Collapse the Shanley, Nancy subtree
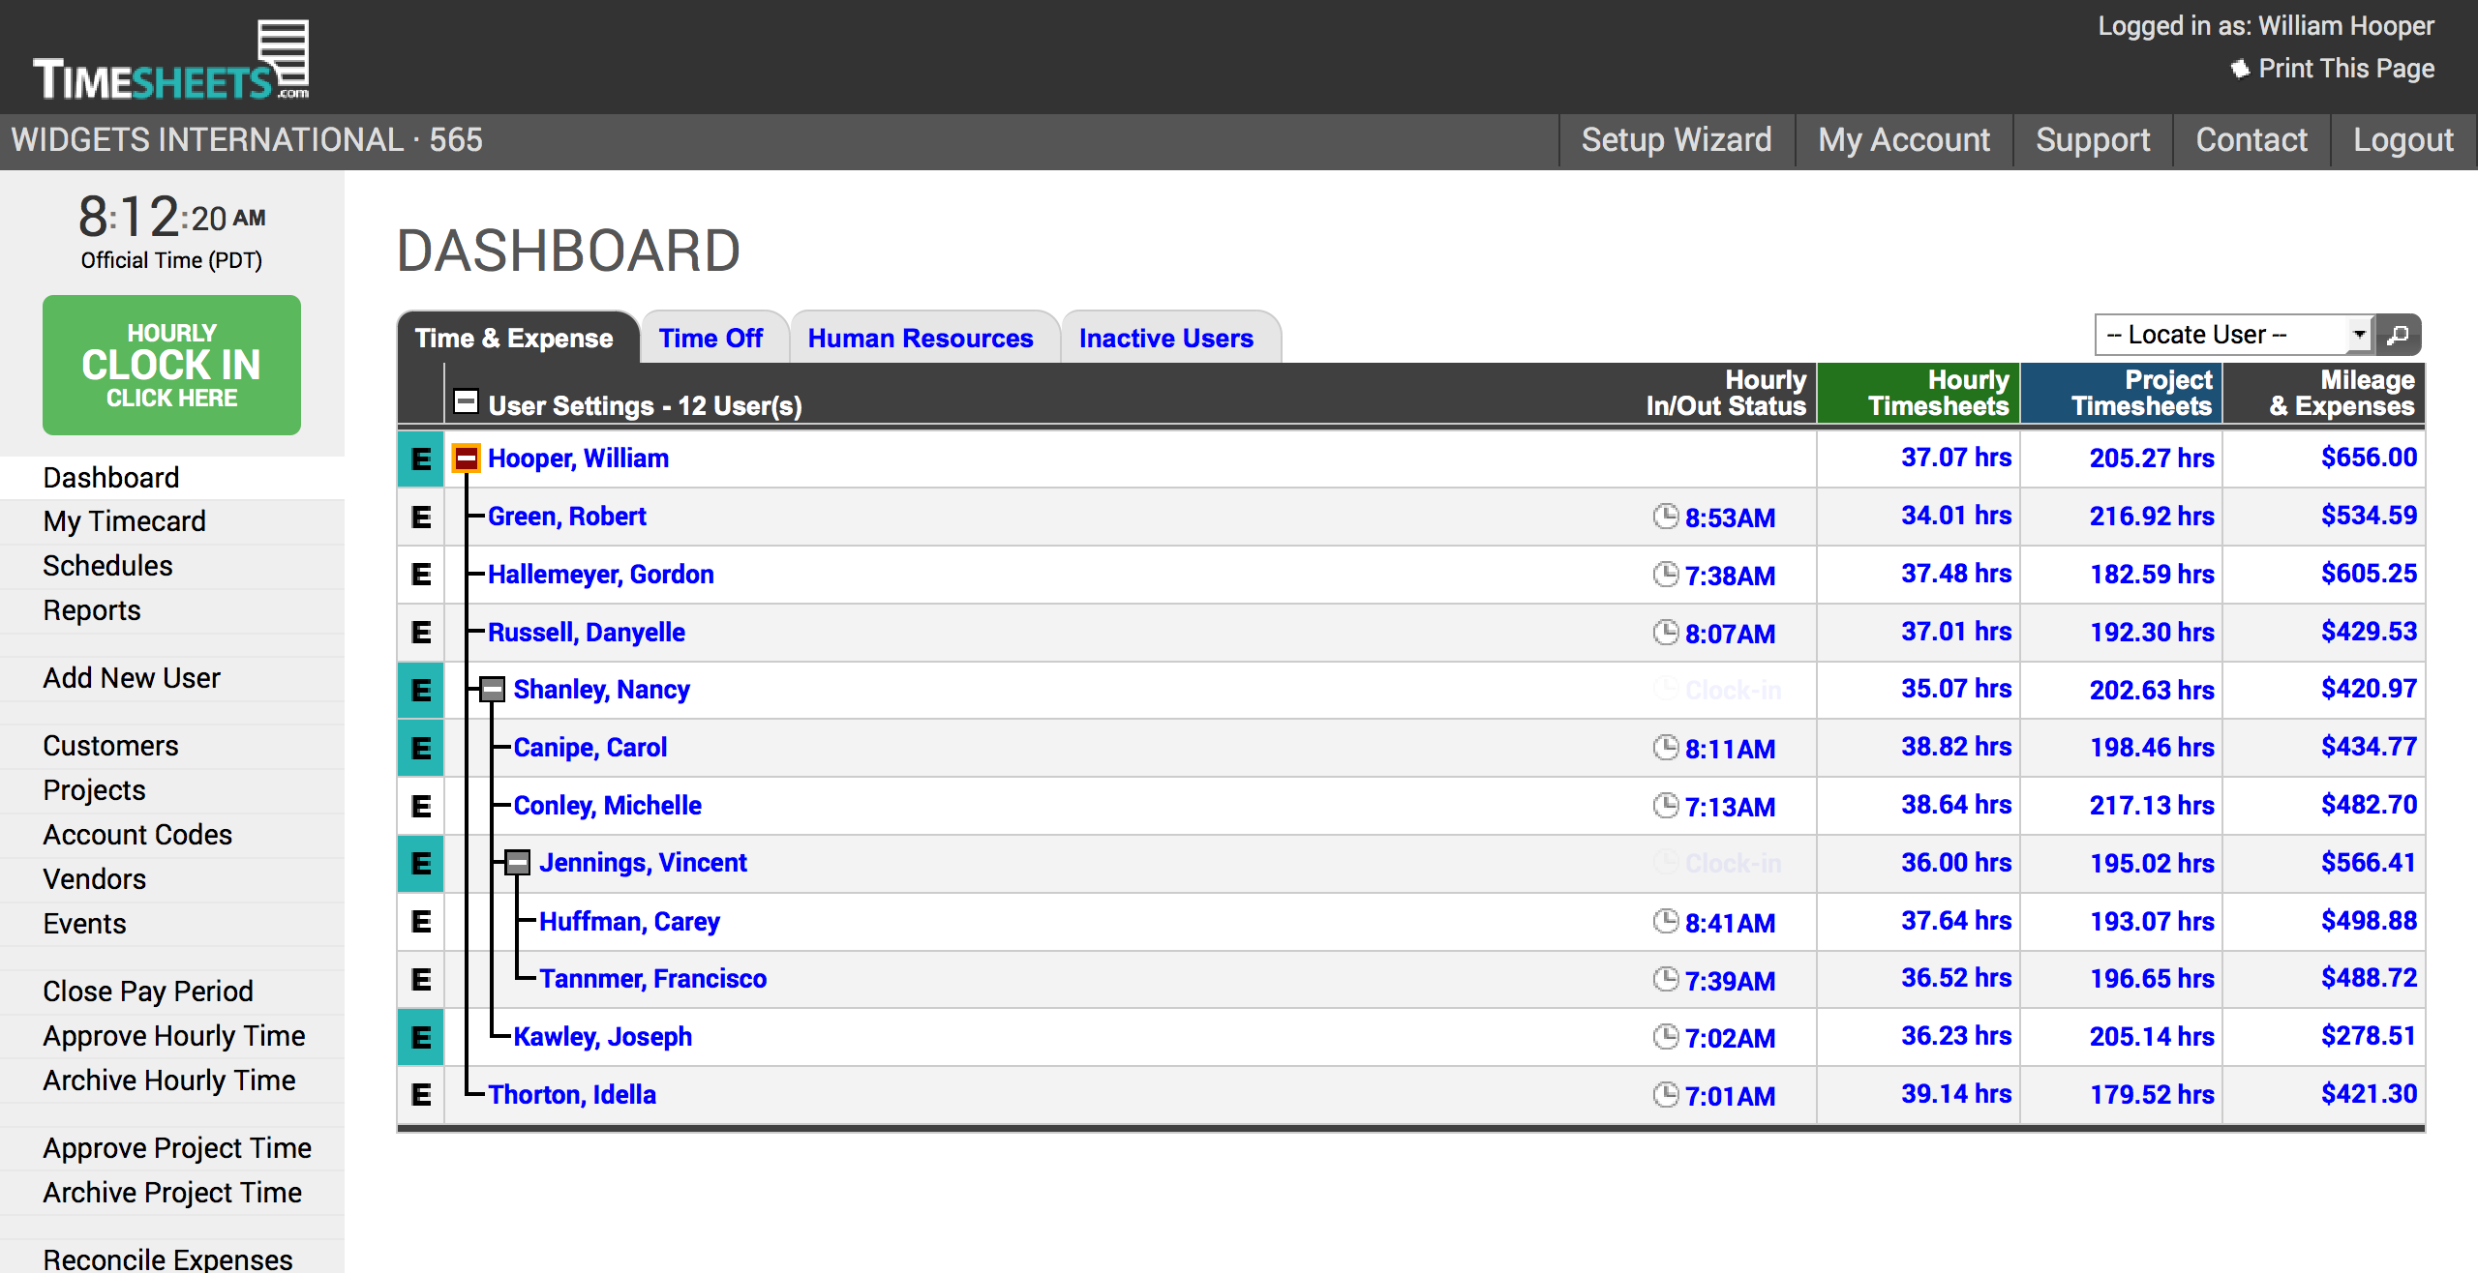The height and width of the screenshot is (1273, 2478). click(x=493, y=690)
